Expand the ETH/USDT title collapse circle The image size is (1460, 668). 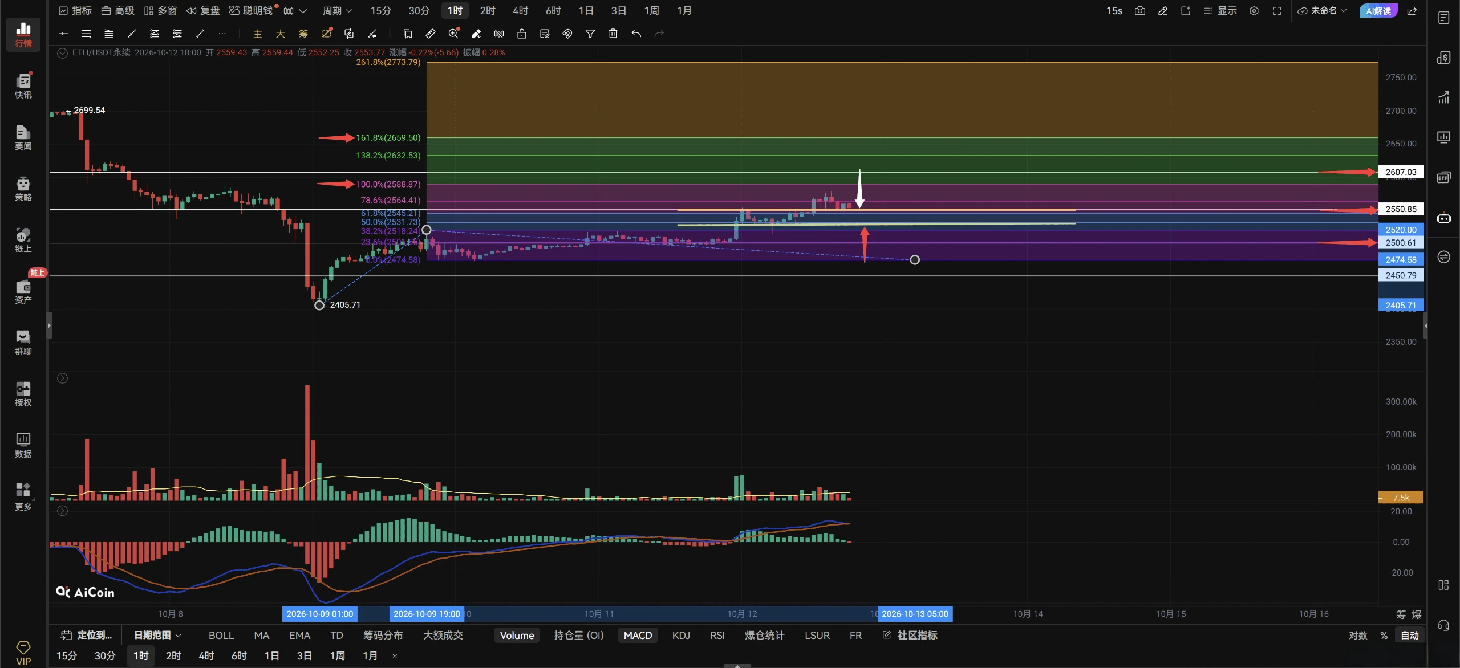(63, 52)
